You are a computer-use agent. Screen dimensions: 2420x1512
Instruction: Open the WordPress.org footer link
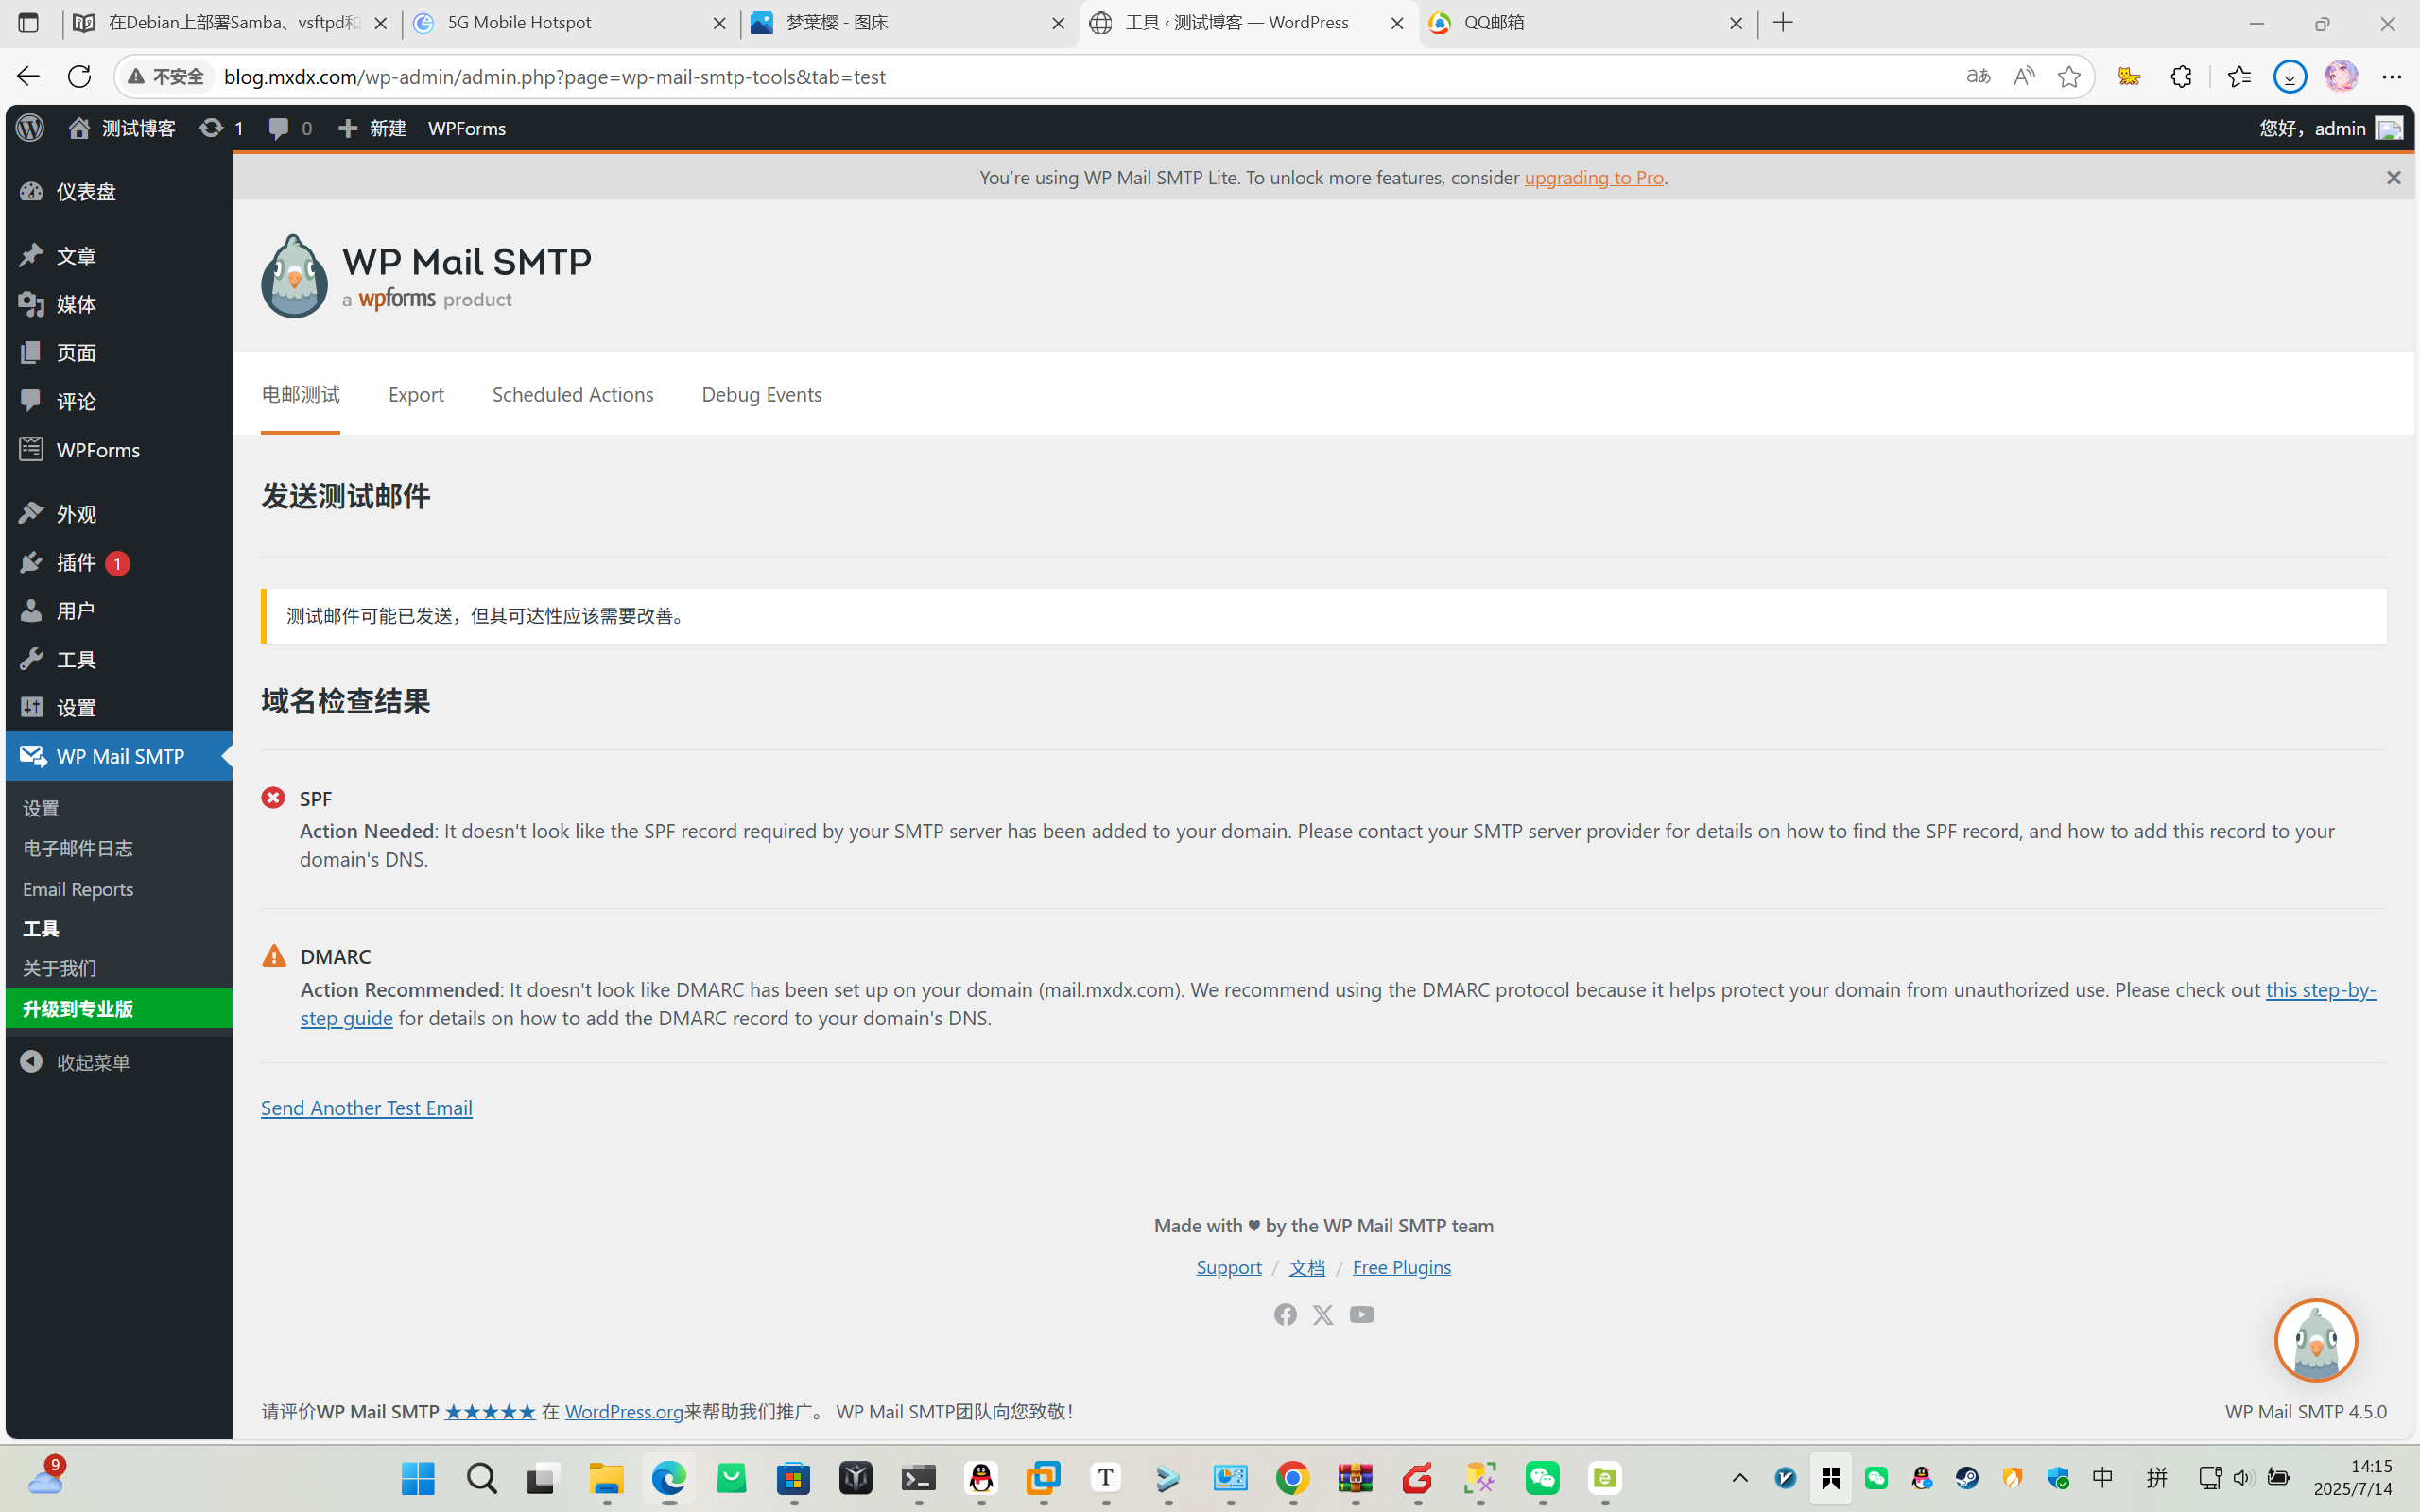[624, 1411]
